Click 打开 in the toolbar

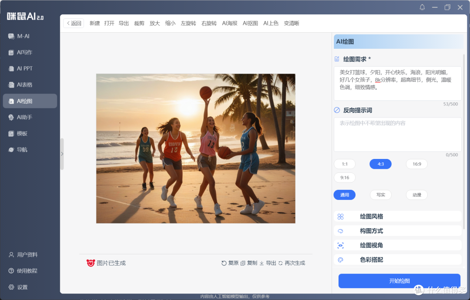tap(109, 24)
